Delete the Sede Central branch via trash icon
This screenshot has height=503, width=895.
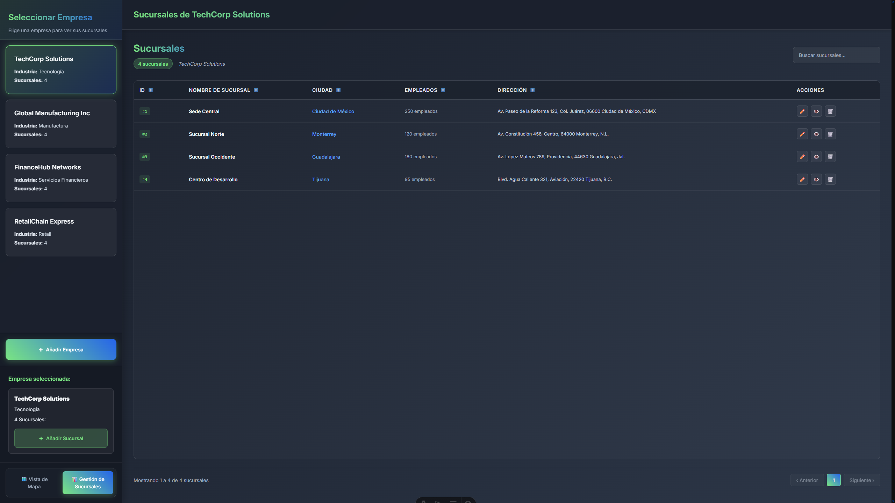click(x=830, y=111)
